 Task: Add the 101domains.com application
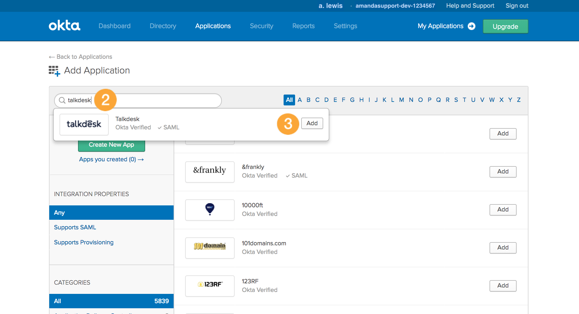point(503,248)
